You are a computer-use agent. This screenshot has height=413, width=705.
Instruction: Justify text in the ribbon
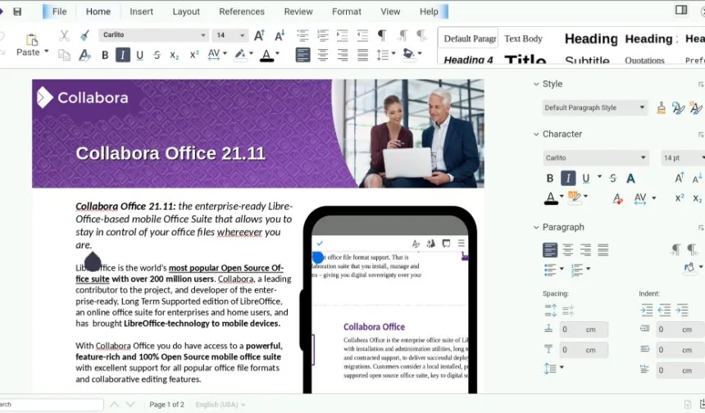[362, 55]
